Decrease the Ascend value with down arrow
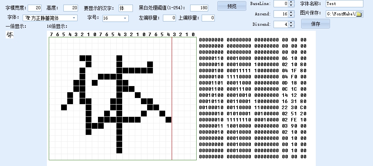This screenshot has height=166, width=373. 291,16
